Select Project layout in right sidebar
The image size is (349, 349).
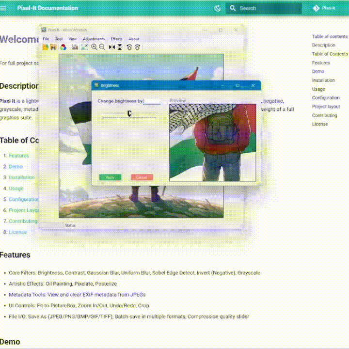click(x=326, y=107)
